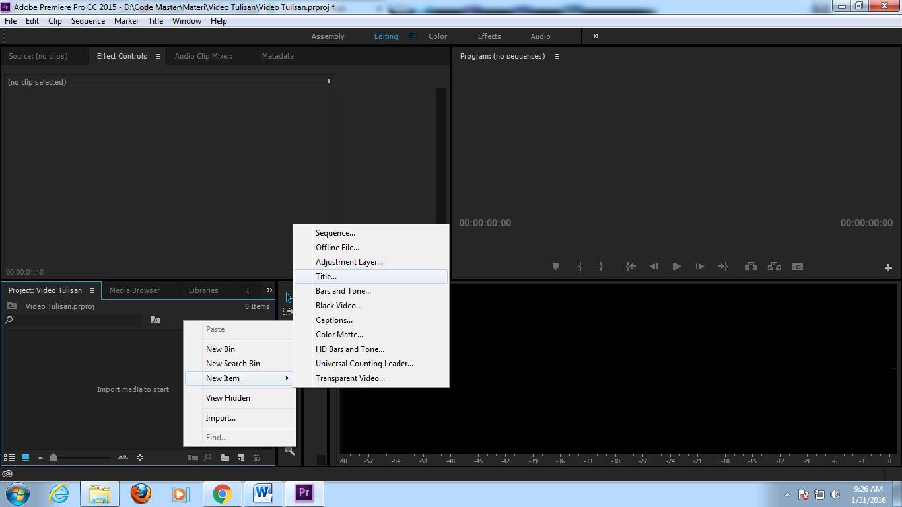Switch to the Audio workspace
The image size is (902, 507).
tap(540, 36)
